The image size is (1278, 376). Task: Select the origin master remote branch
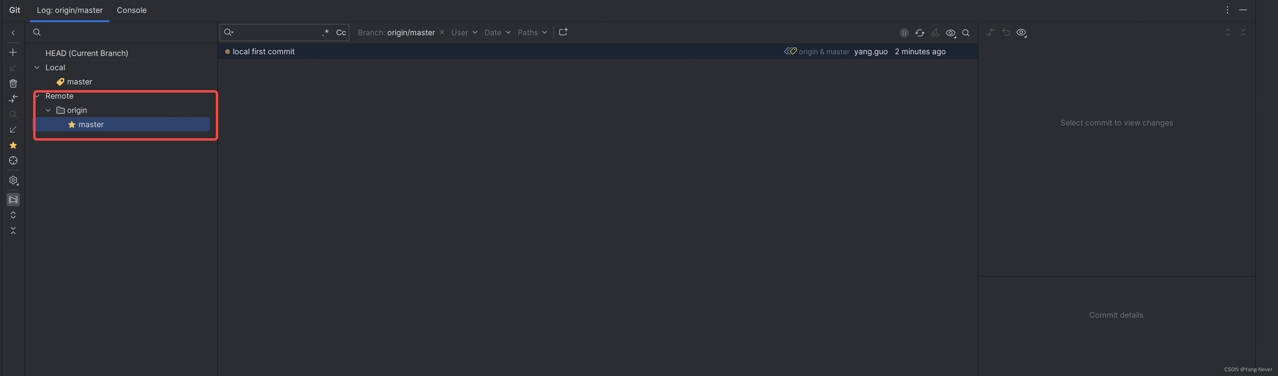click(91, 124)
